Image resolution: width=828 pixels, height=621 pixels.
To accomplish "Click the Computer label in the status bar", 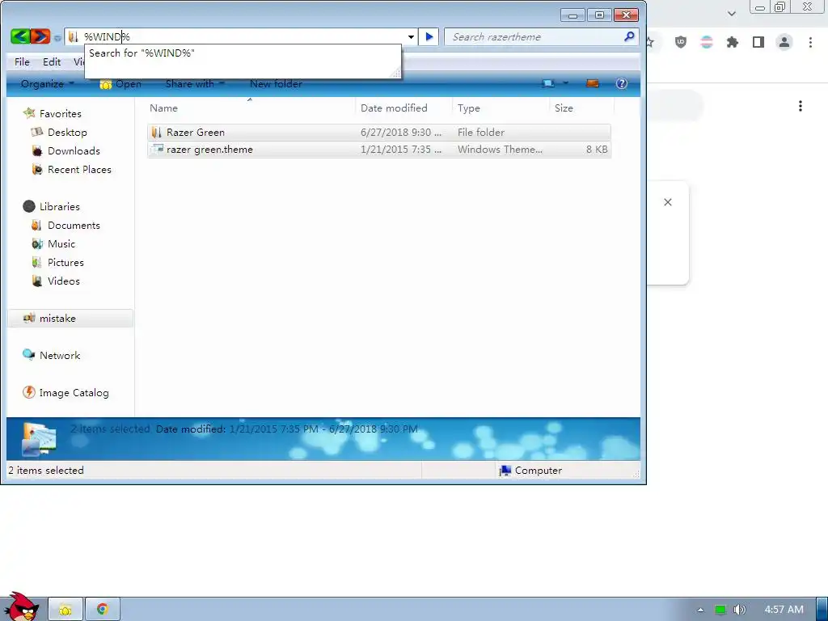I will point(538,471).
